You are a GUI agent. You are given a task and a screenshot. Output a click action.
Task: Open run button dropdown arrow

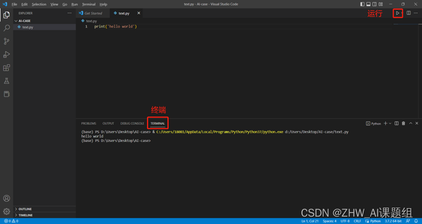[402, 13]
